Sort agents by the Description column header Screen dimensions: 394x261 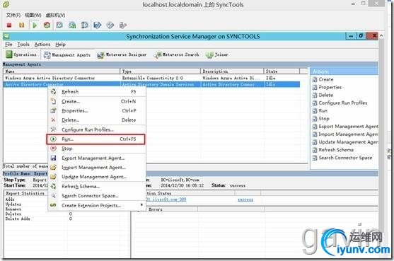(x=232, y=71)
